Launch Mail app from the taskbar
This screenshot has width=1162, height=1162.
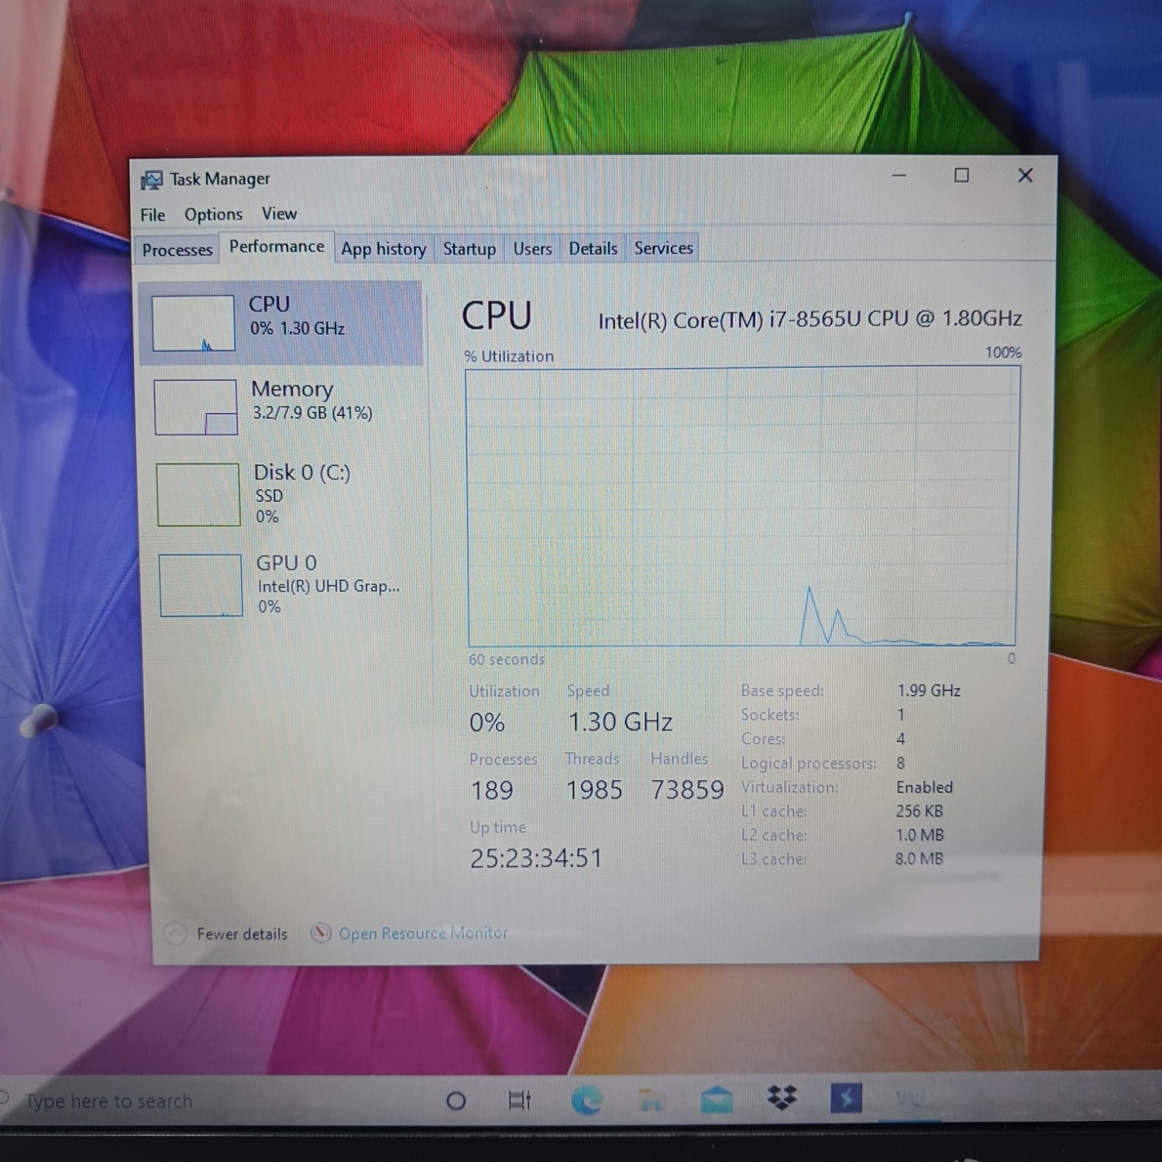pyautogui.click(x=717, y=1100)
